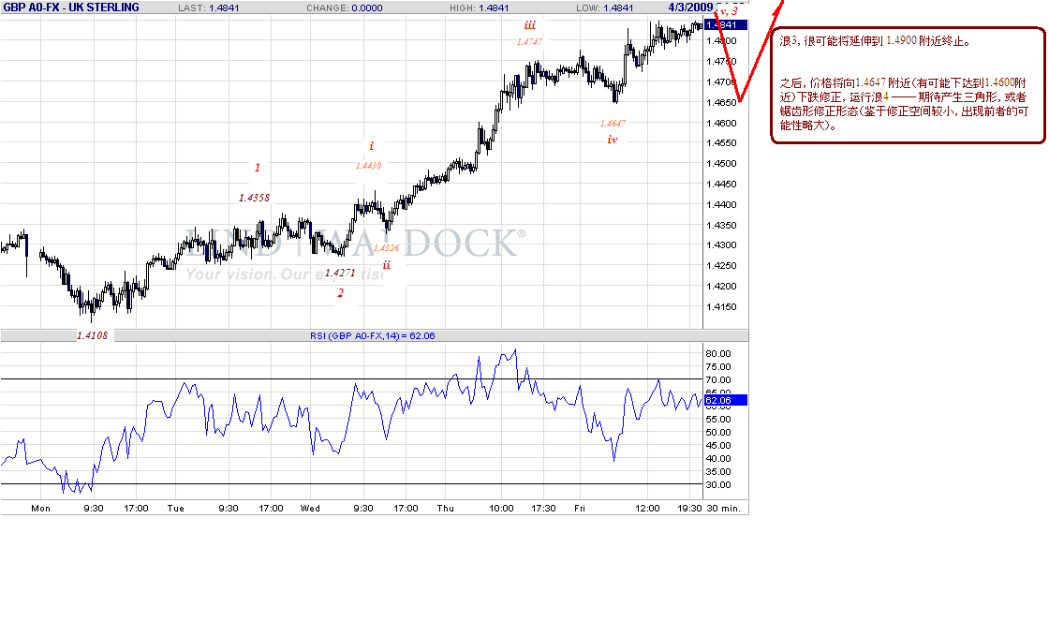Click the v, 3 wave label
Viewport: 1049px width, 622px height.
[x=729, y=11]
